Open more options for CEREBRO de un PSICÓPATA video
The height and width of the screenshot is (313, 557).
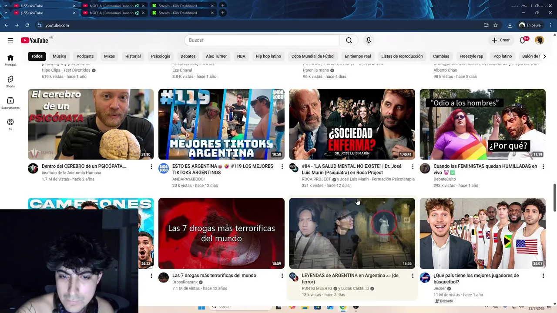[151, 166]
